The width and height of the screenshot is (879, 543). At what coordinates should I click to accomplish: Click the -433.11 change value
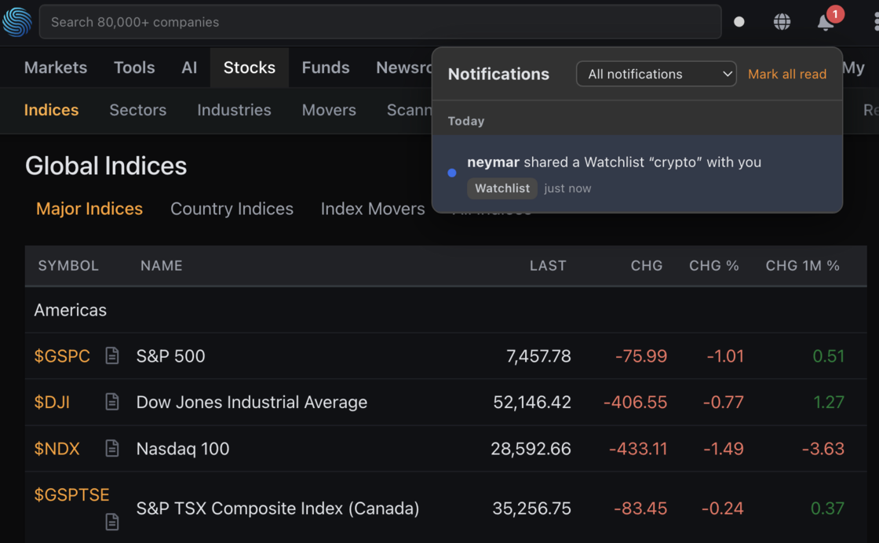tap(638, 448)
